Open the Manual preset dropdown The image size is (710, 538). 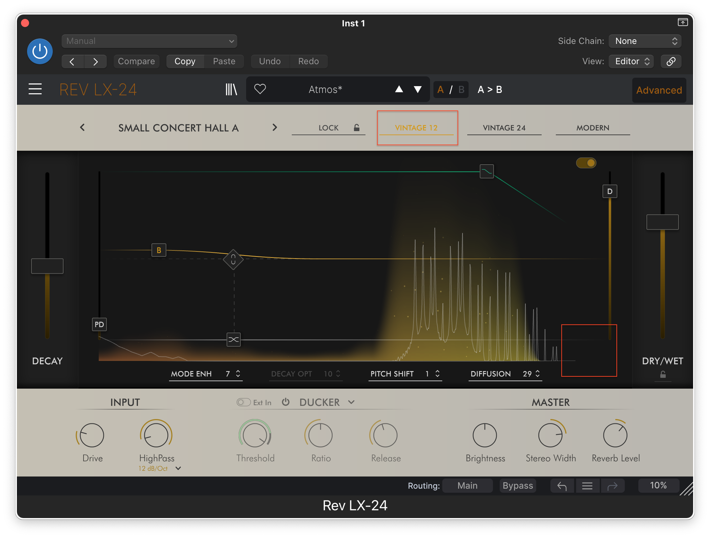pyautogui.click(x=149, y=41)
